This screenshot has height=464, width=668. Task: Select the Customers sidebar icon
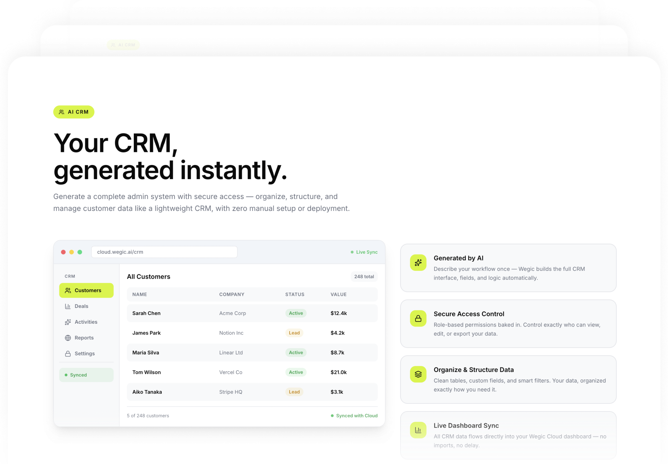tap(67, 290)
